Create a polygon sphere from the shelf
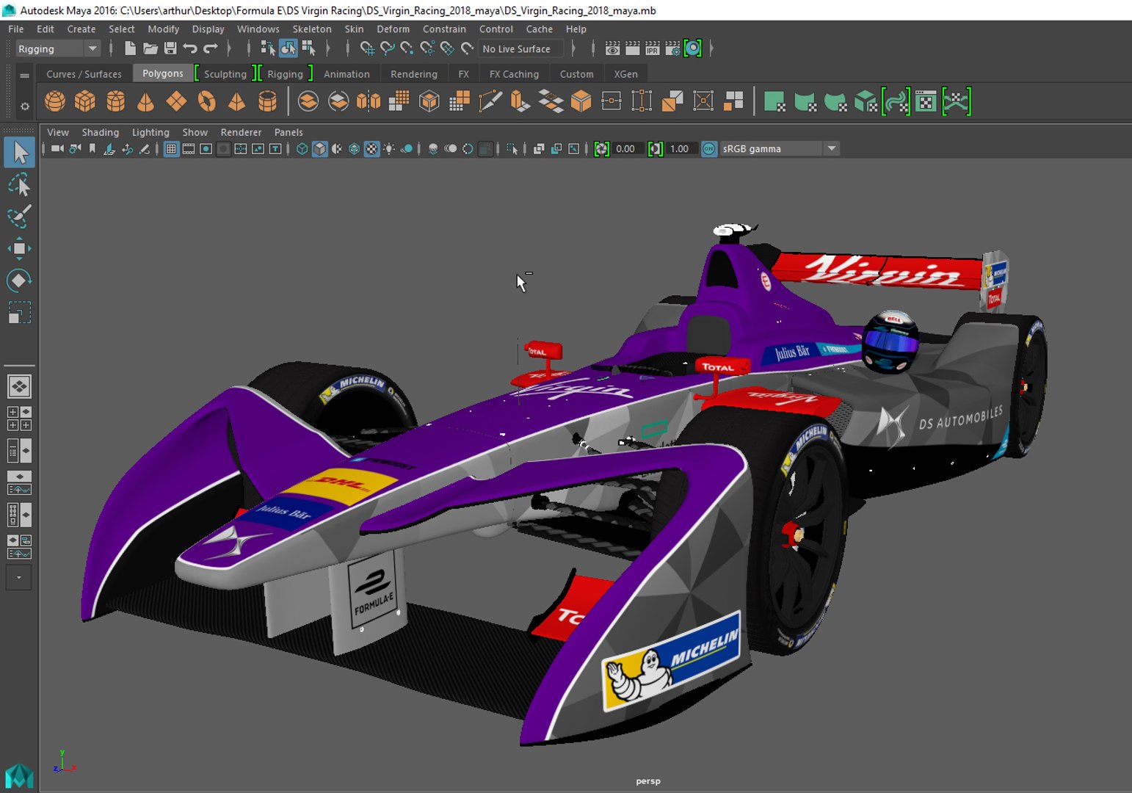Image resolution: width=1132 pixels, height=793 pixels. click(x=54, y=101)
